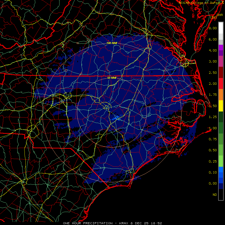Click the 2.50 legend value
Viewport: 225px width, 225px height.
pyautogui.click(x=213, y=72)
